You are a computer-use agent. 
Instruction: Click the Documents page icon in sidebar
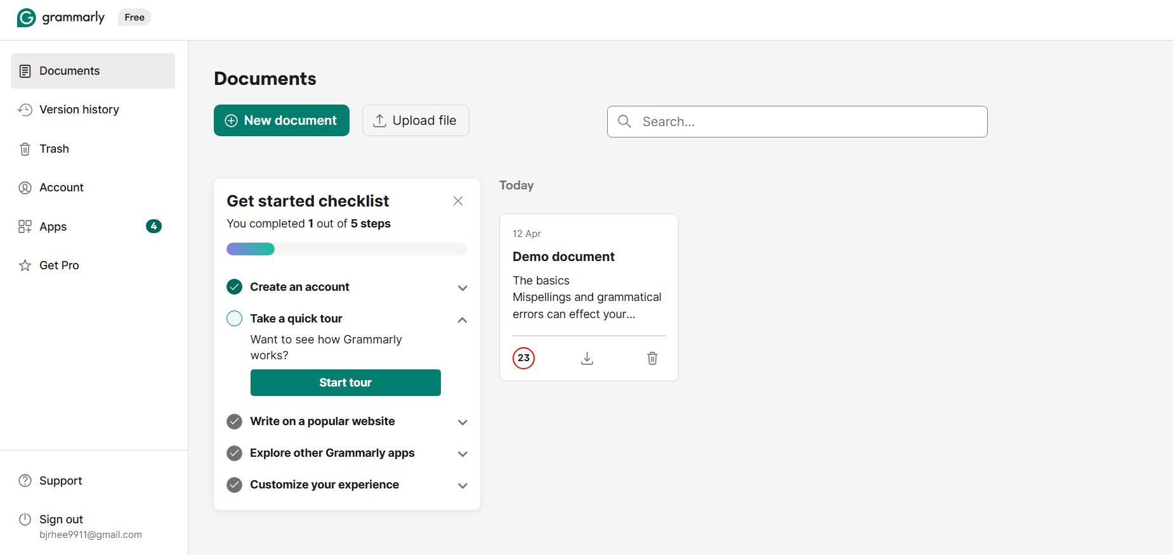coord(25,71)
